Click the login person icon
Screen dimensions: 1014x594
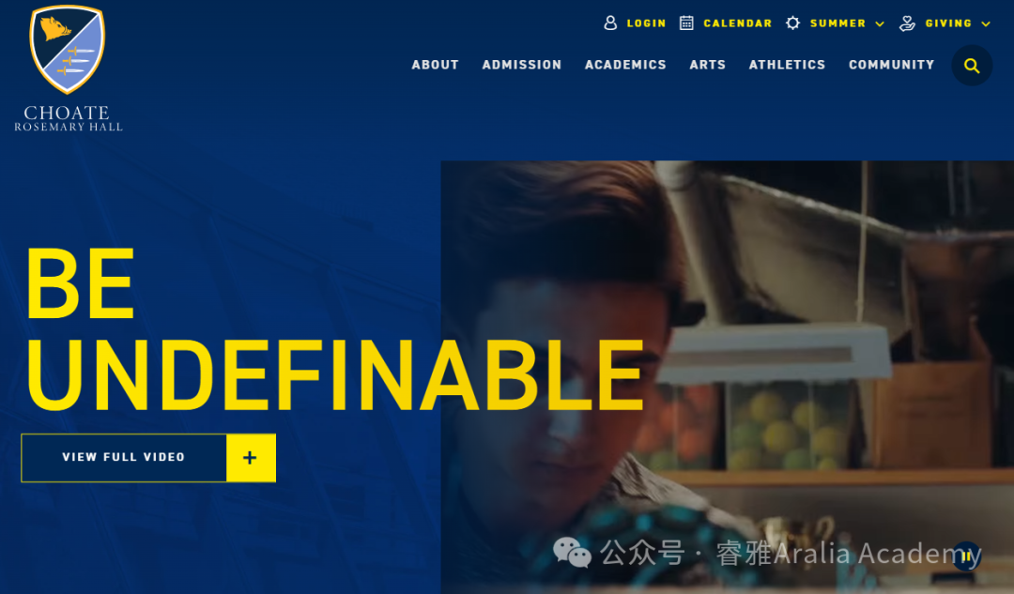pos(610,23)
